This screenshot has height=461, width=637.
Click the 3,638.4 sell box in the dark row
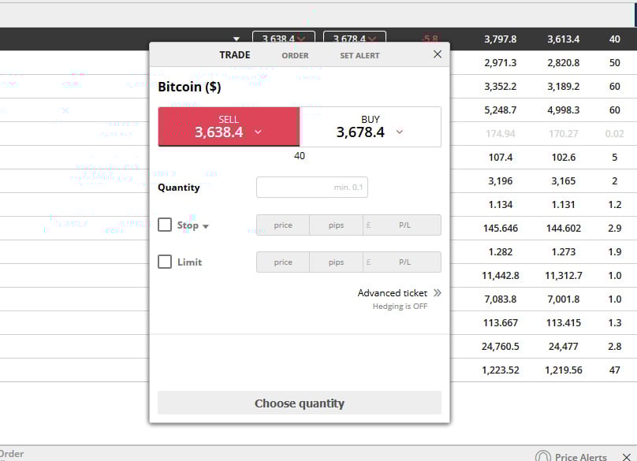point(284,37)
